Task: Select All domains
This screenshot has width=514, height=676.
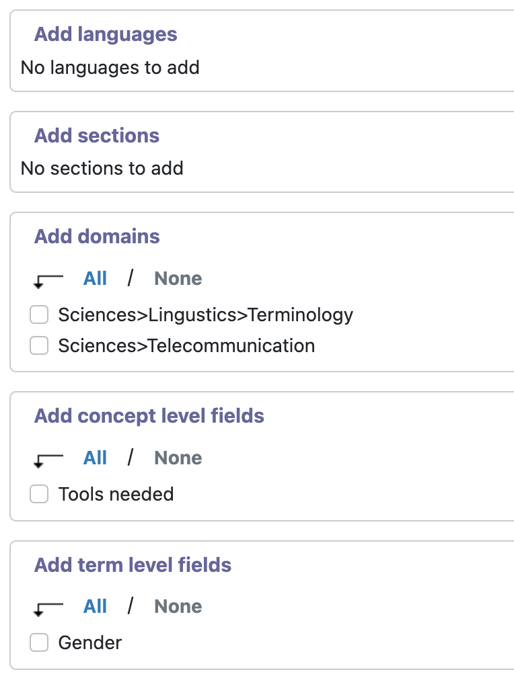Action: [x=95, y=278]
